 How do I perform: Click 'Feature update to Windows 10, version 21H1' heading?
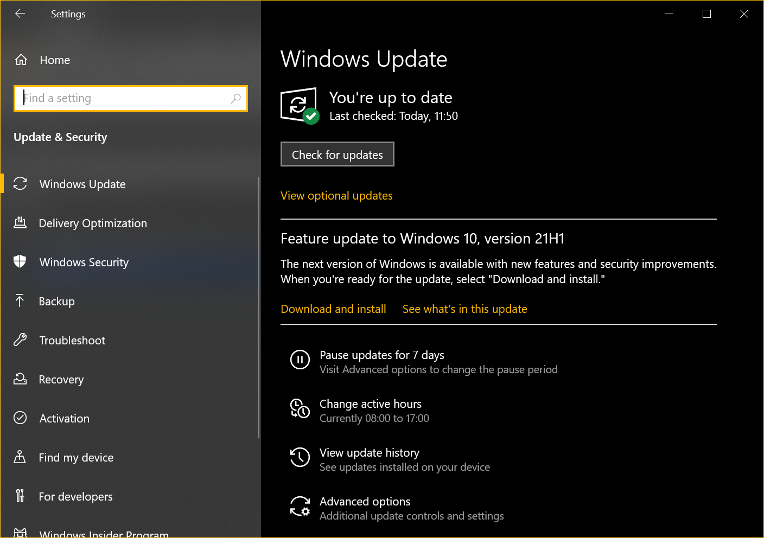coord(423,239)
